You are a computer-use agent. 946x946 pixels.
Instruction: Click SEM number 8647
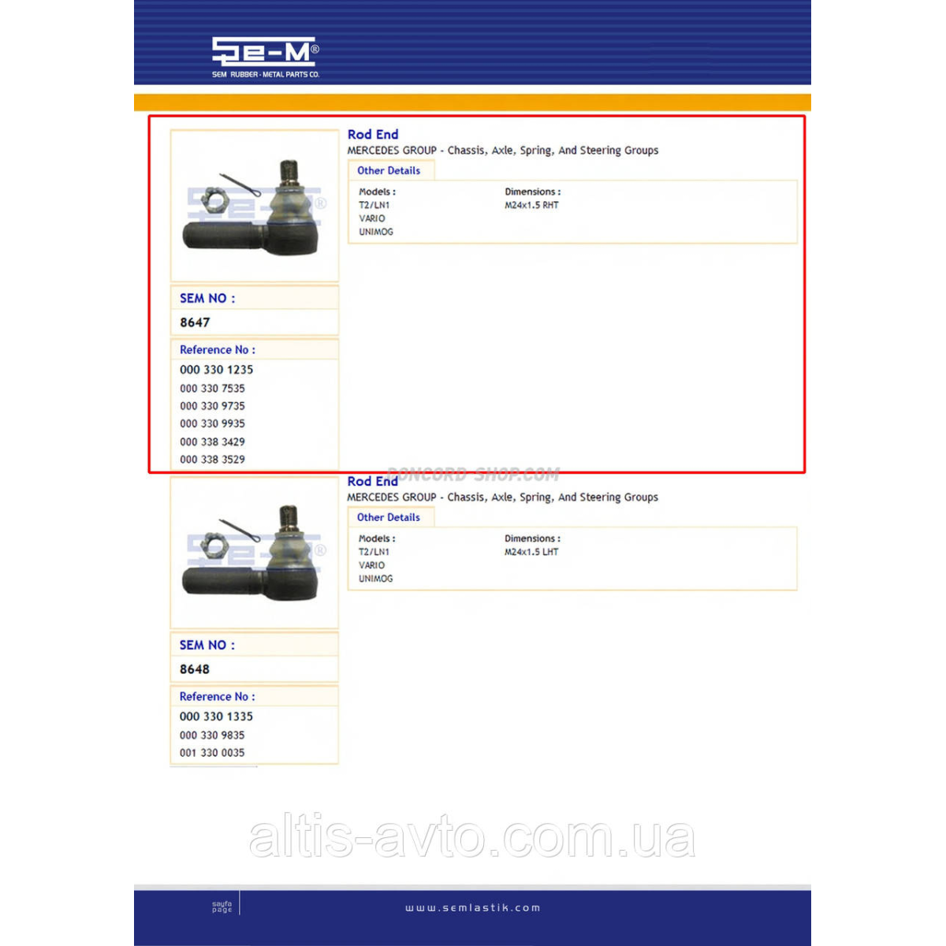pyautogui.click(x=195, y=322)
